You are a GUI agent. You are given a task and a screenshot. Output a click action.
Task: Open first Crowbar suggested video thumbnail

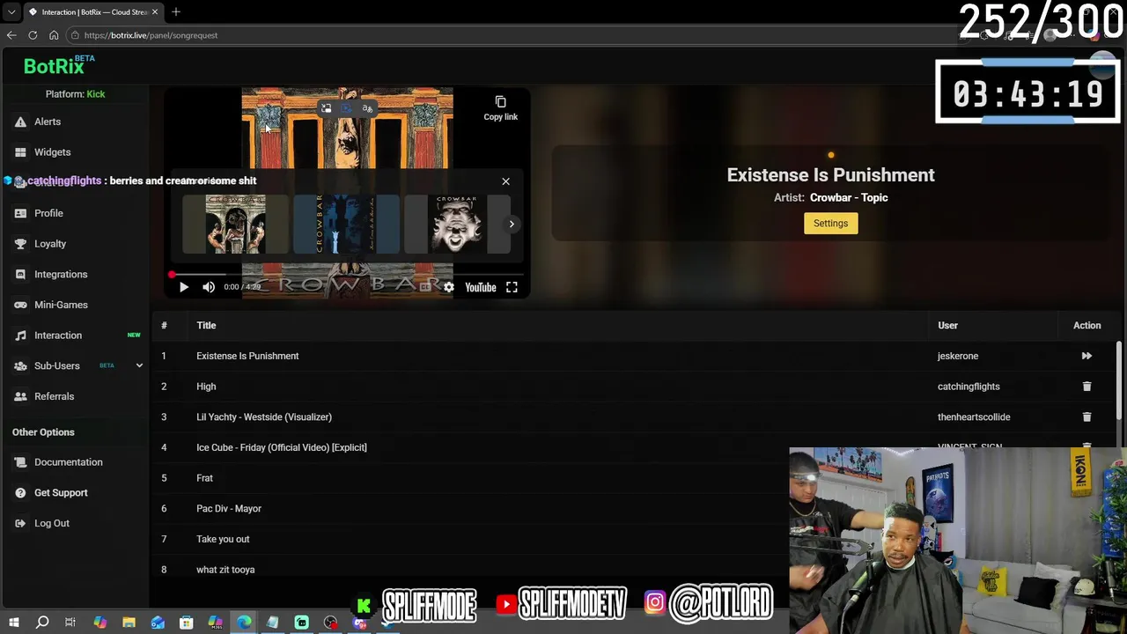click(235, 224)
